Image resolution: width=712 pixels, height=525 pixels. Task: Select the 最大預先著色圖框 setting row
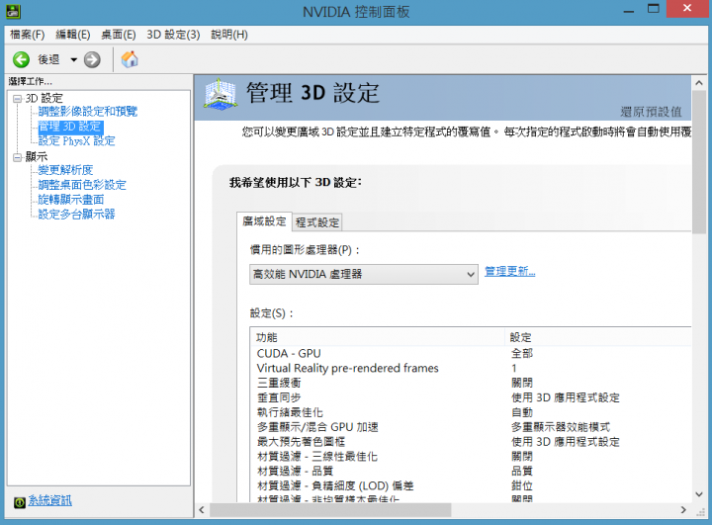coord(471,441)
